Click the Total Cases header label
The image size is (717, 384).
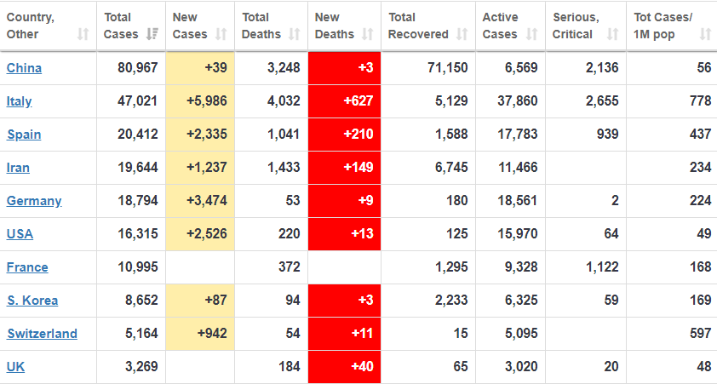coord(121,26)
